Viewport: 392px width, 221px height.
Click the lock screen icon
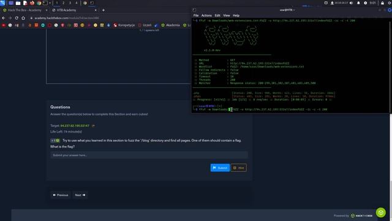tap(382, 3)
